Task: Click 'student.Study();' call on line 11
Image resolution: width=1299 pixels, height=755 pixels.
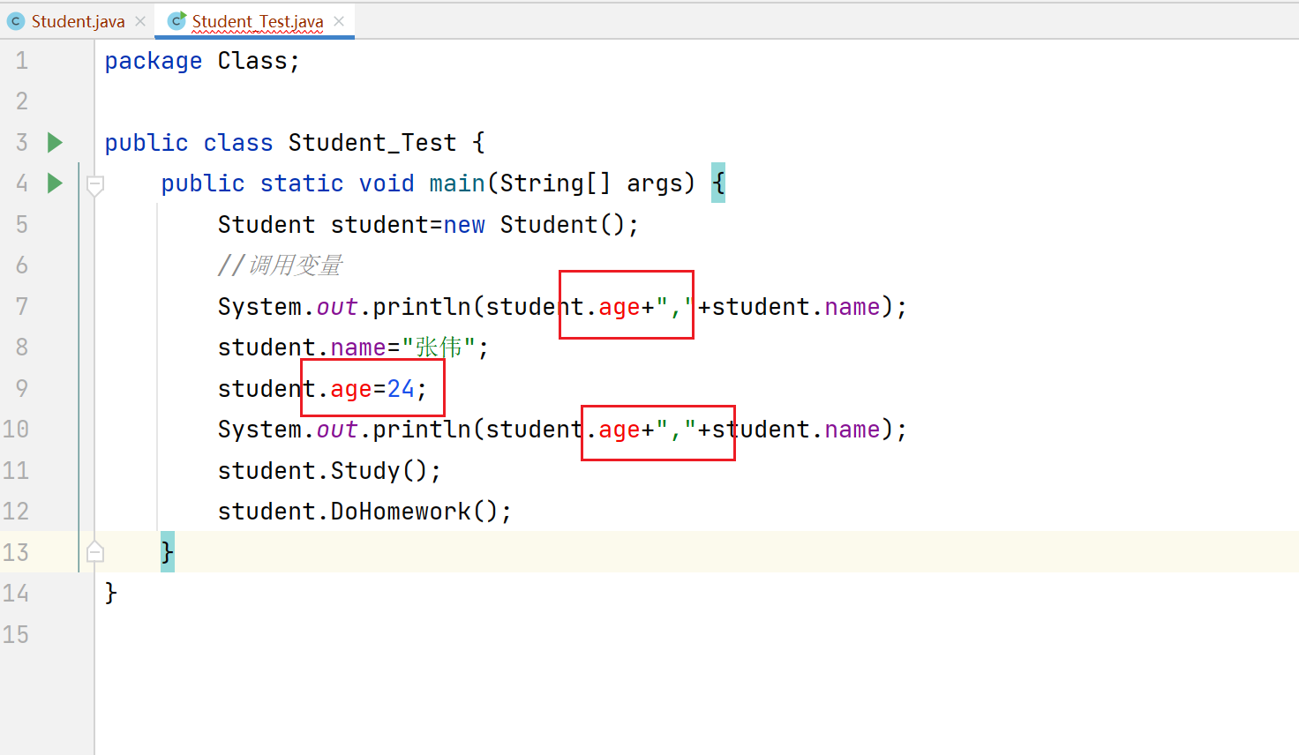Action: tap(329, 471)
